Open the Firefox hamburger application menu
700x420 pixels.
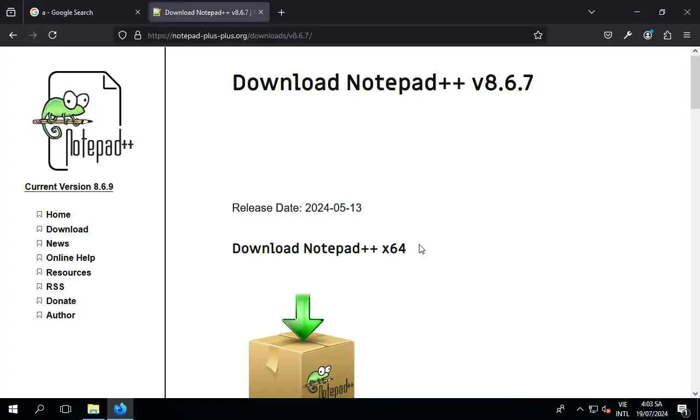(687, 35)
